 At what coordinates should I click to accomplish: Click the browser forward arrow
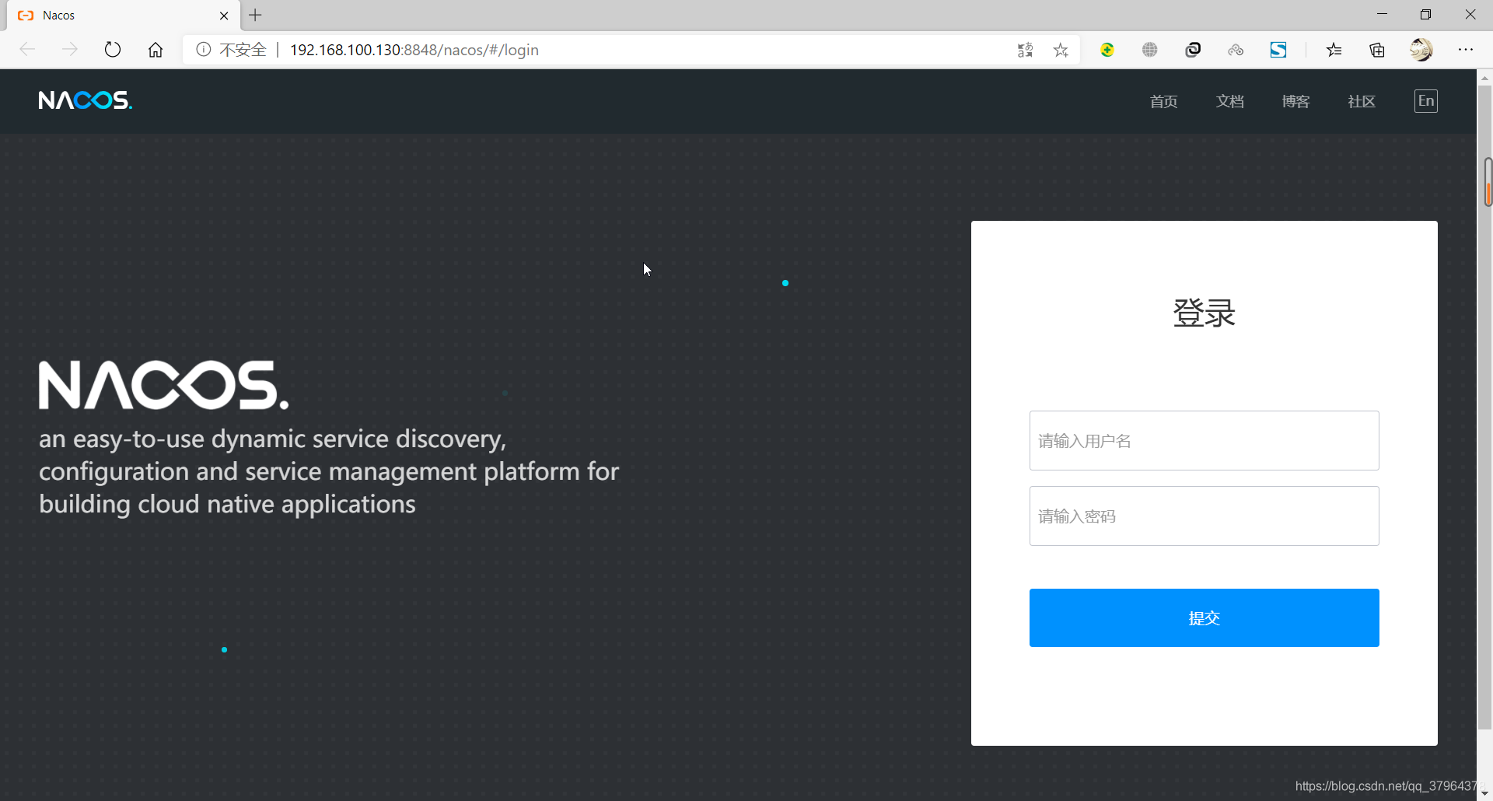point(70,50)
